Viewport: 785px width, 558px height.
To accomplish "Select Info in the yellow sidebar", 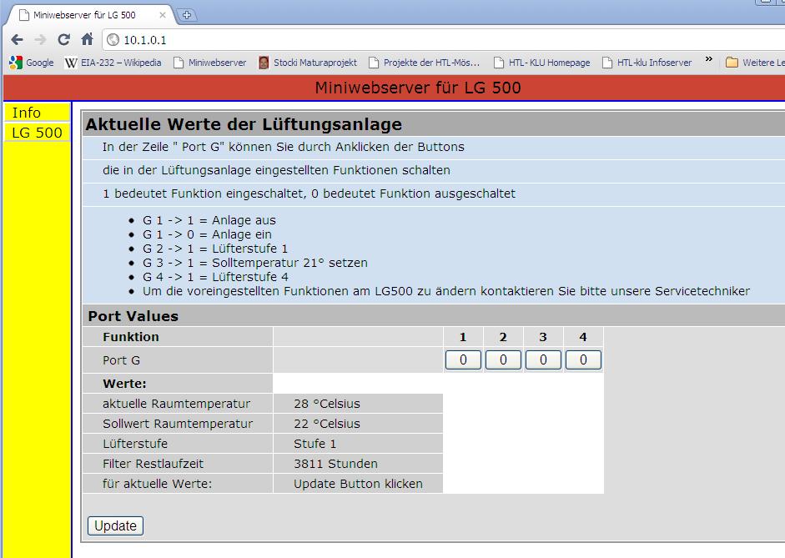I will click(x=27, y=113).
